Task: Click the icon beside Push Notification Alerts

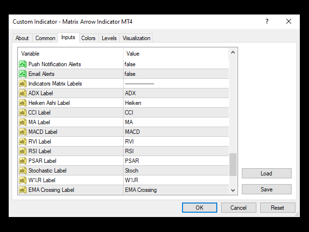Action: click(x=22, y=64)
